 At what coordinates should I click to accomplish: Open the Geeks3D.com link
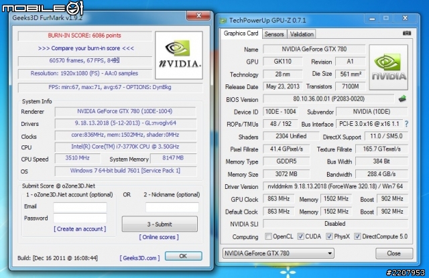point(140,258)
